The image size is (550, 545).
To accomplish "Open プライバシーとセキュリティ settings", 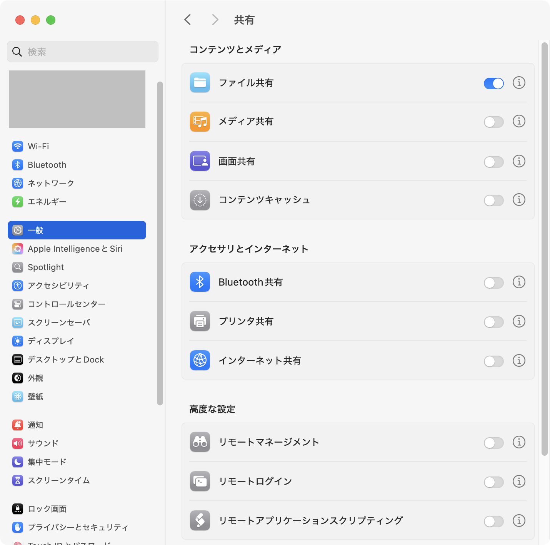I will point(77,527).
